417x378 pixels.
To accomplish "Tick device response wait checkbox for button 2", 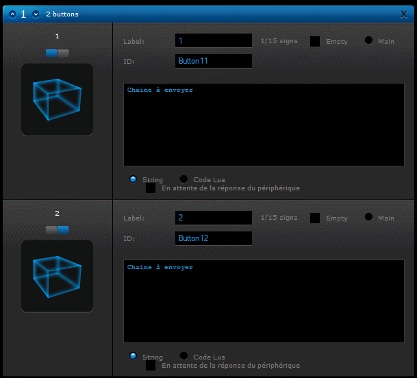I will (151, 365).
